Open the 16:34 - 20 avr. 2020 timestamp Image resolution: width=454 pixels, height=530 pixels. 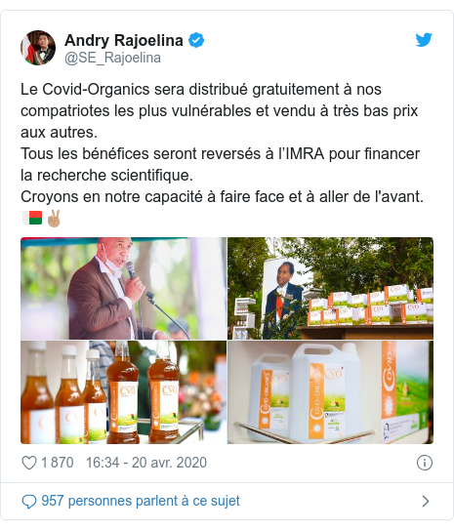[146, 463]
